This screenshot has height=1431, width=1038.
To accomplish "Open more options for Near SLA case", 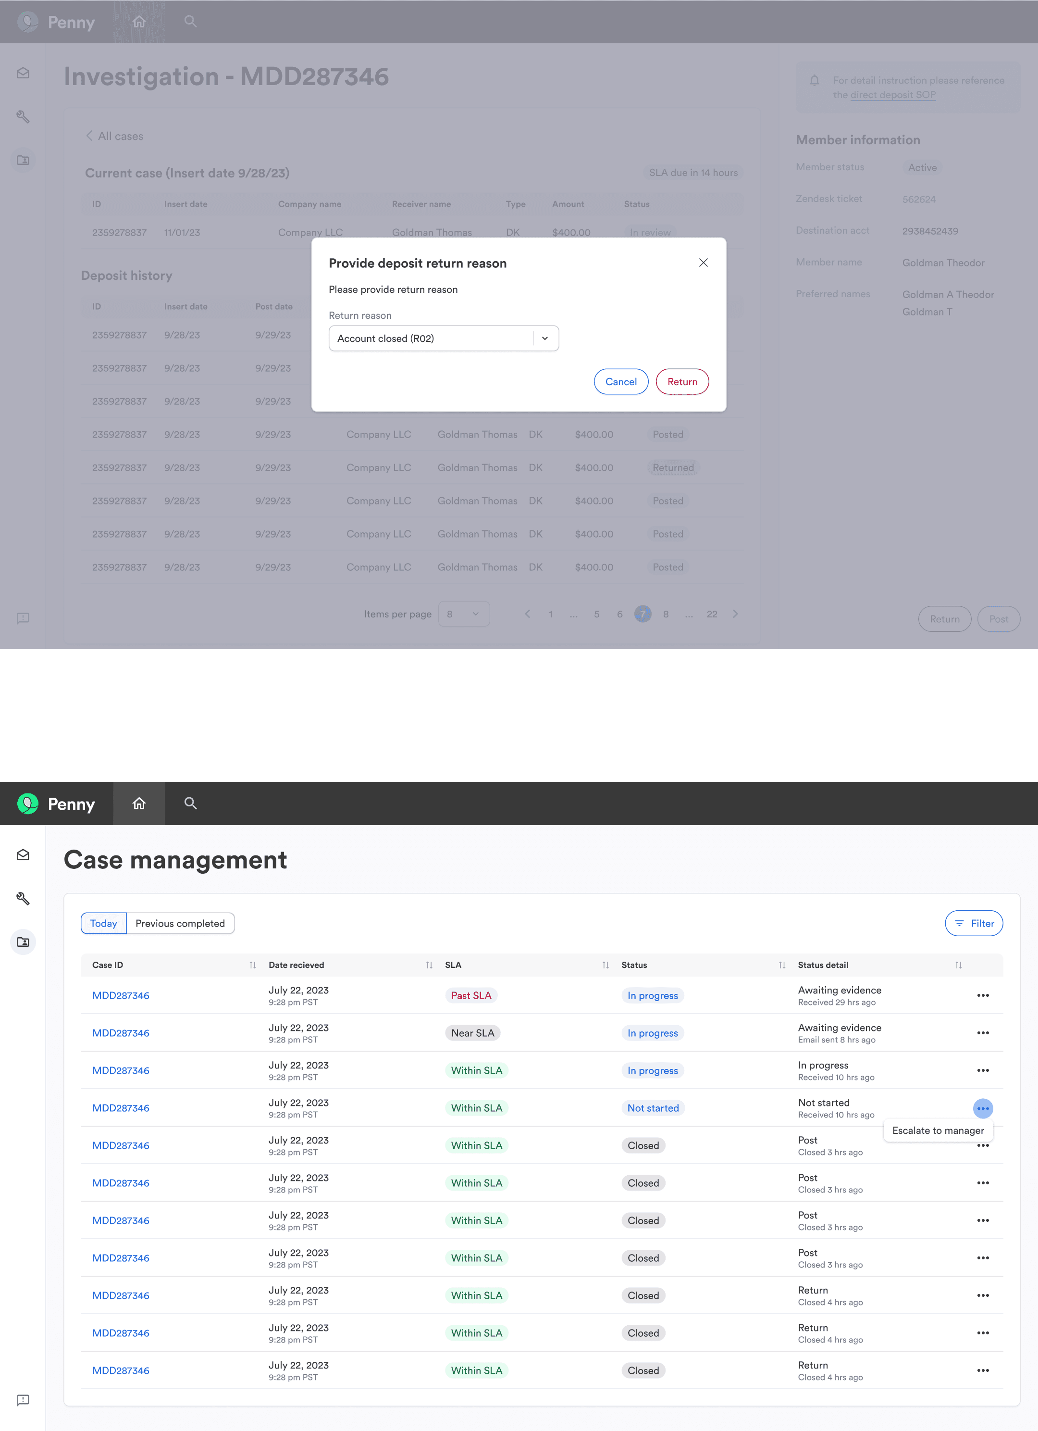I will (983, 1033).
